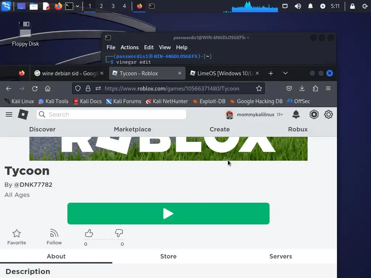The image size is (371, 278).
Task: Open the Floppy Disk desktop icon
Action: [x=25, y=34]
